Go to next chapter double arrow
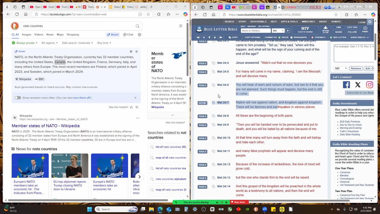The width and height of the screenshot is (380, 214). (x=221, y=37)
